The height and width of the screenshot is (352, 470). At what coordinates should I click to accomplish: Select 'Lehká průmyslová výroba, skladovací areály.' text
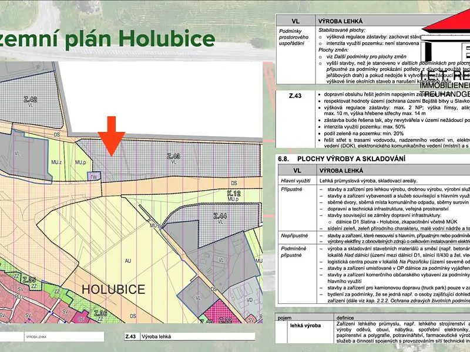click(368, 181)
